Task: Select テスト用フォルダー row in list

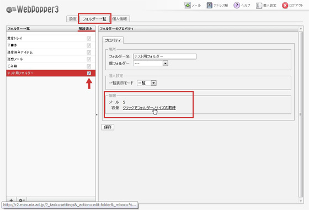Action: 51,73
